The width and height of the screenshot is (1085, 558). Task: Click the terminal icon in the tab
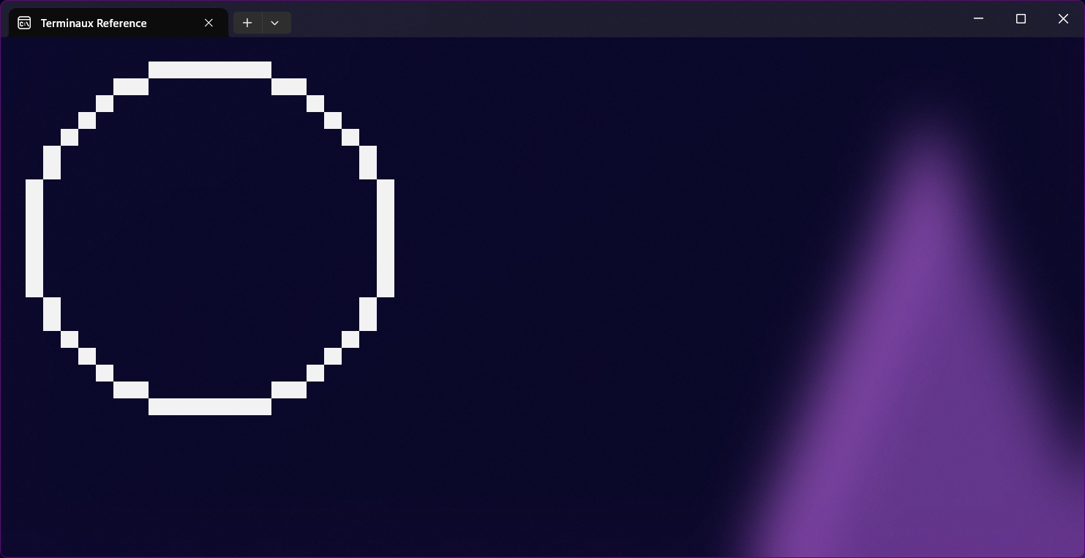(24, 23)
